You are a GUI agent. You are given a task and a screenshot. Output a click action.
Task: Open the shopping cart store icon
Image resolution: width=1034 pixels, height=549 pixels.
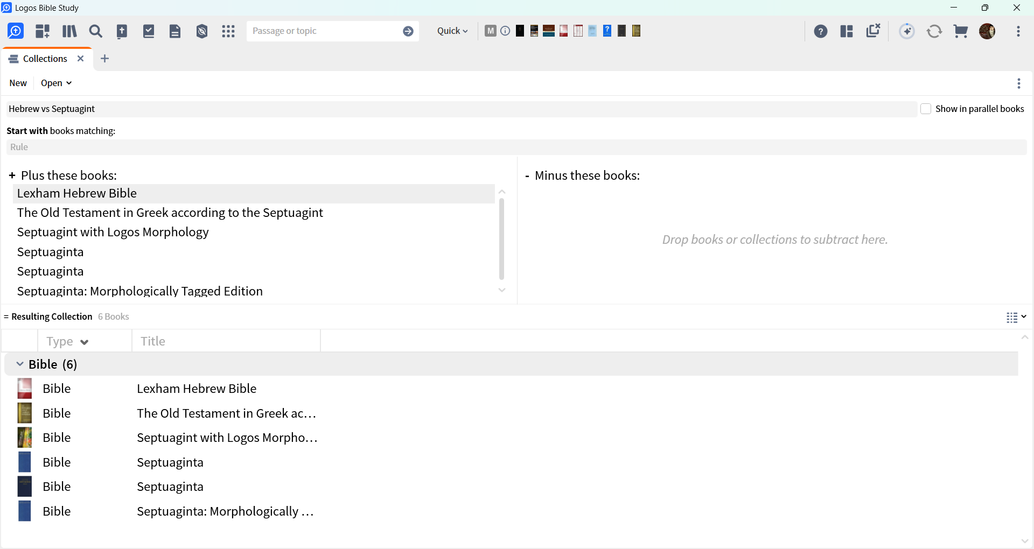(961, 31)
